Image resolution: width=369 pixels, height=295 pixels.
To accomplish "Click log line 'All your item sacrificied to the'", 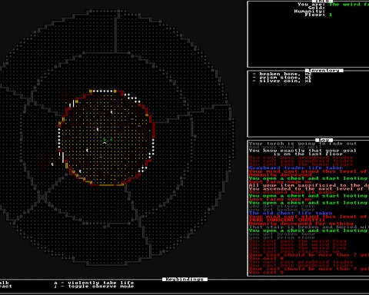I will tap(309, 185).
